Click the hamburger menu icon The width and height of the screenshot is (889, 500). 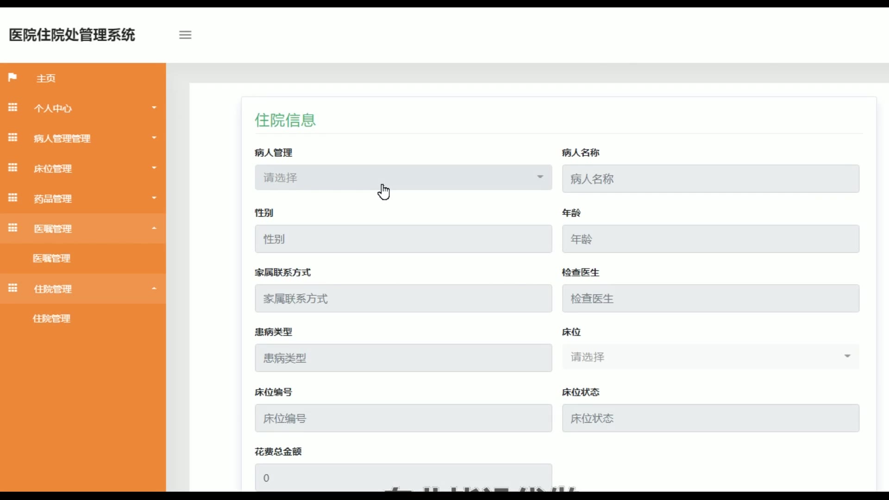[185, 35]
